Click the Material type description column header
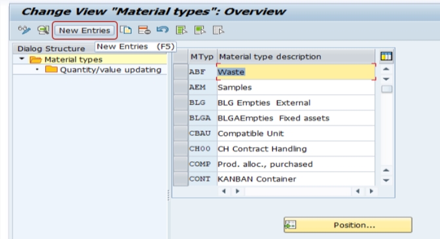Viewport: 440px width, 239px height. 296,57
